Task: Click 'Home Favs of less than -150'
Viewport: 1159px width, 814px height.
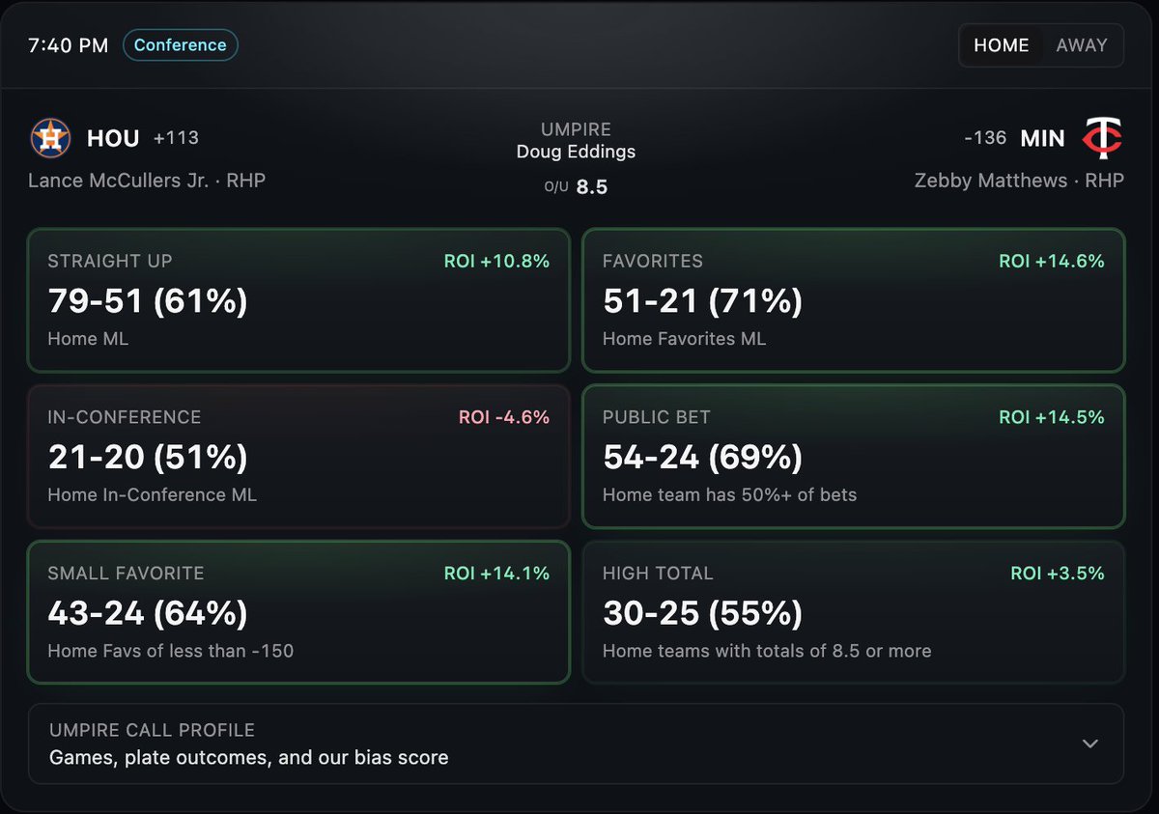Action: (171, 651)
